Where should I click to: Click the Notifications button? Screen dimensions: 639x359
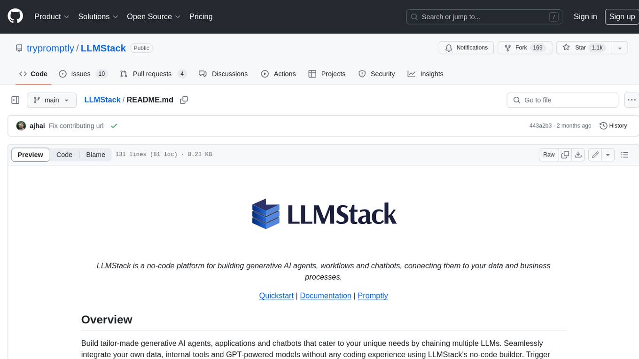466,47
